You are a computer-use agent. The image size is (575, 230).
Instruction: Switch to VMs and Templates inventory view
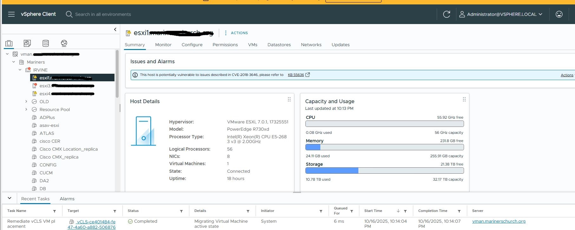(27, 43)
